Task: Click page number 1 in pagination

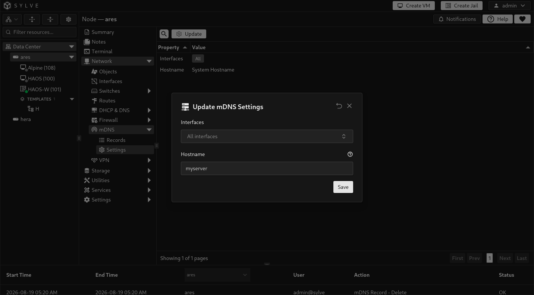Action: click(490, 258)
